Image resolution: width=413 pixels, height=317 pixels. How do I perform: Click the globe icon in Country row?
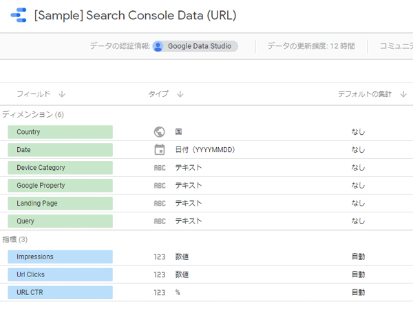coord(160,132)
